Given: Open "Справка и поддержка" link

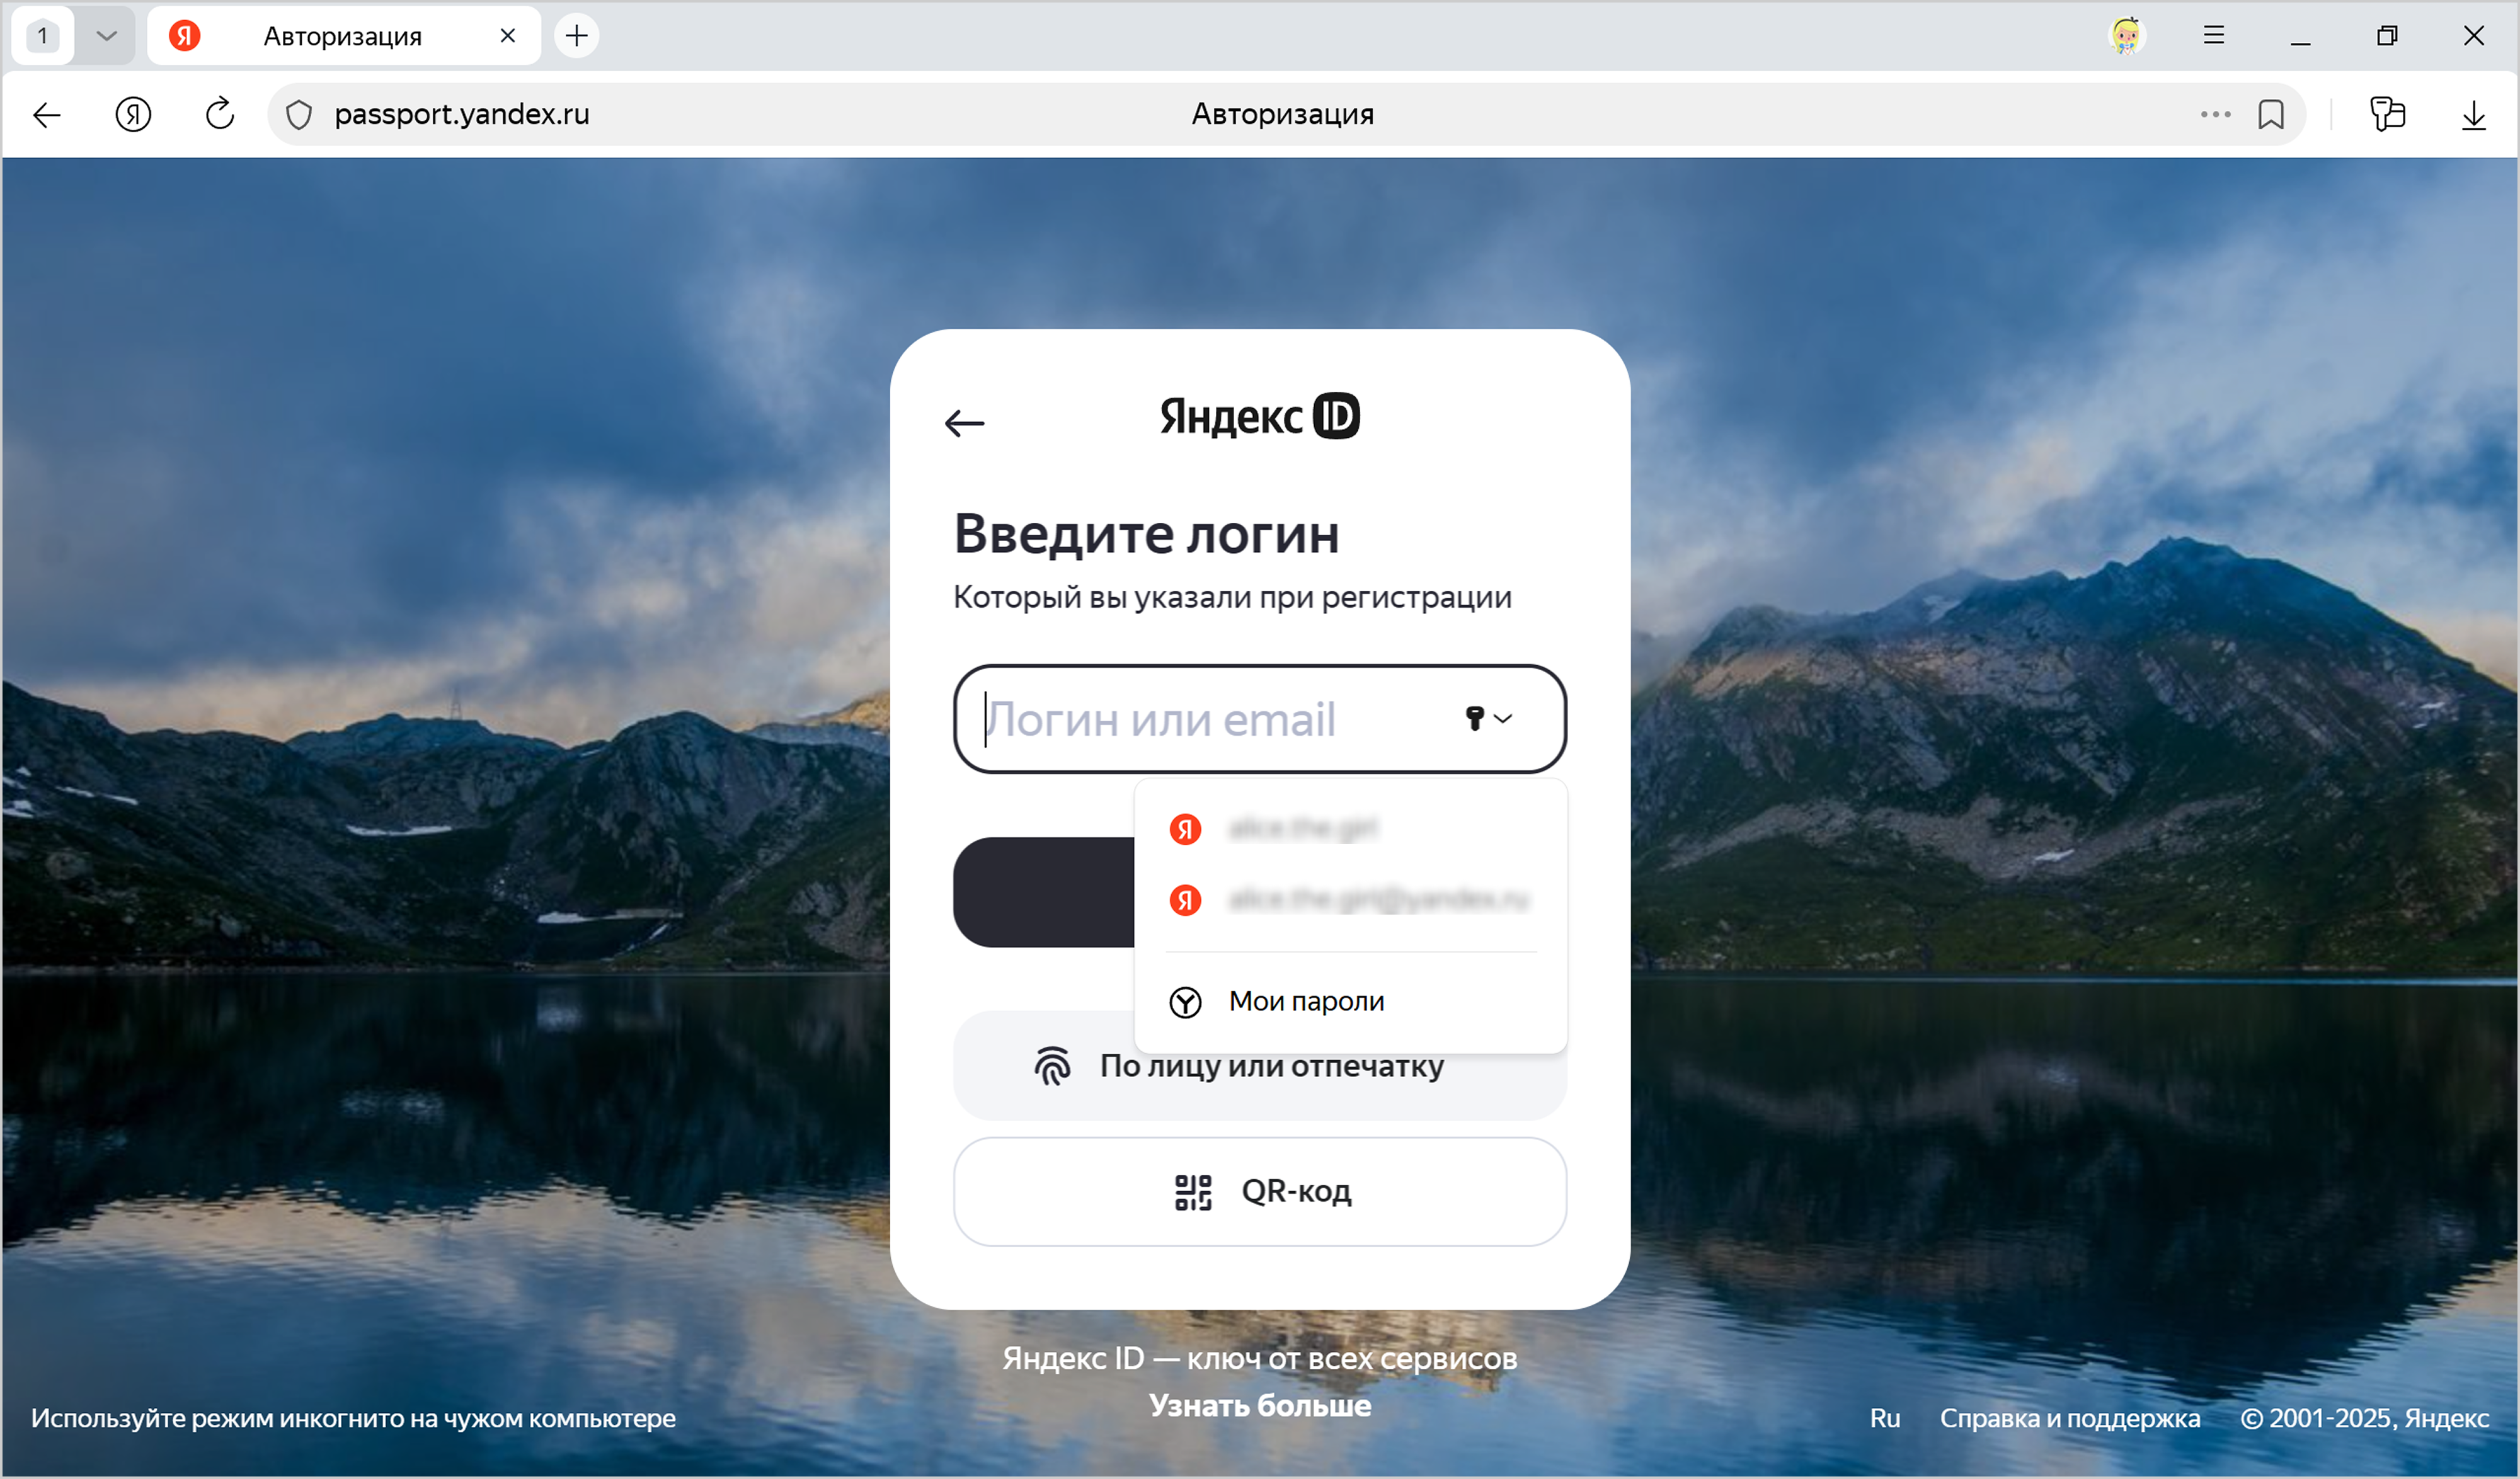Looking at the screenshot, I should click(2069, 1418).
